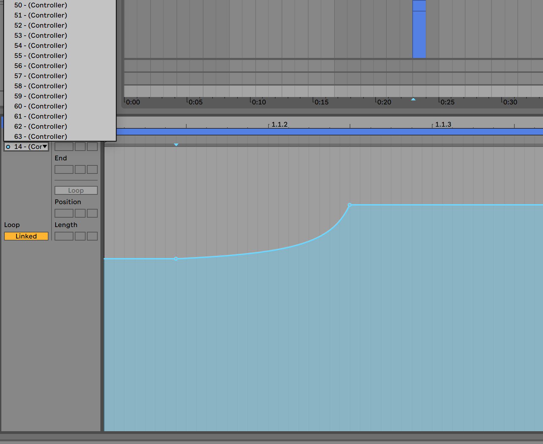The width and height of the screenshot is (543, 444).
Task: Select "50 - (Controller)" from the list
Action: 40,5
